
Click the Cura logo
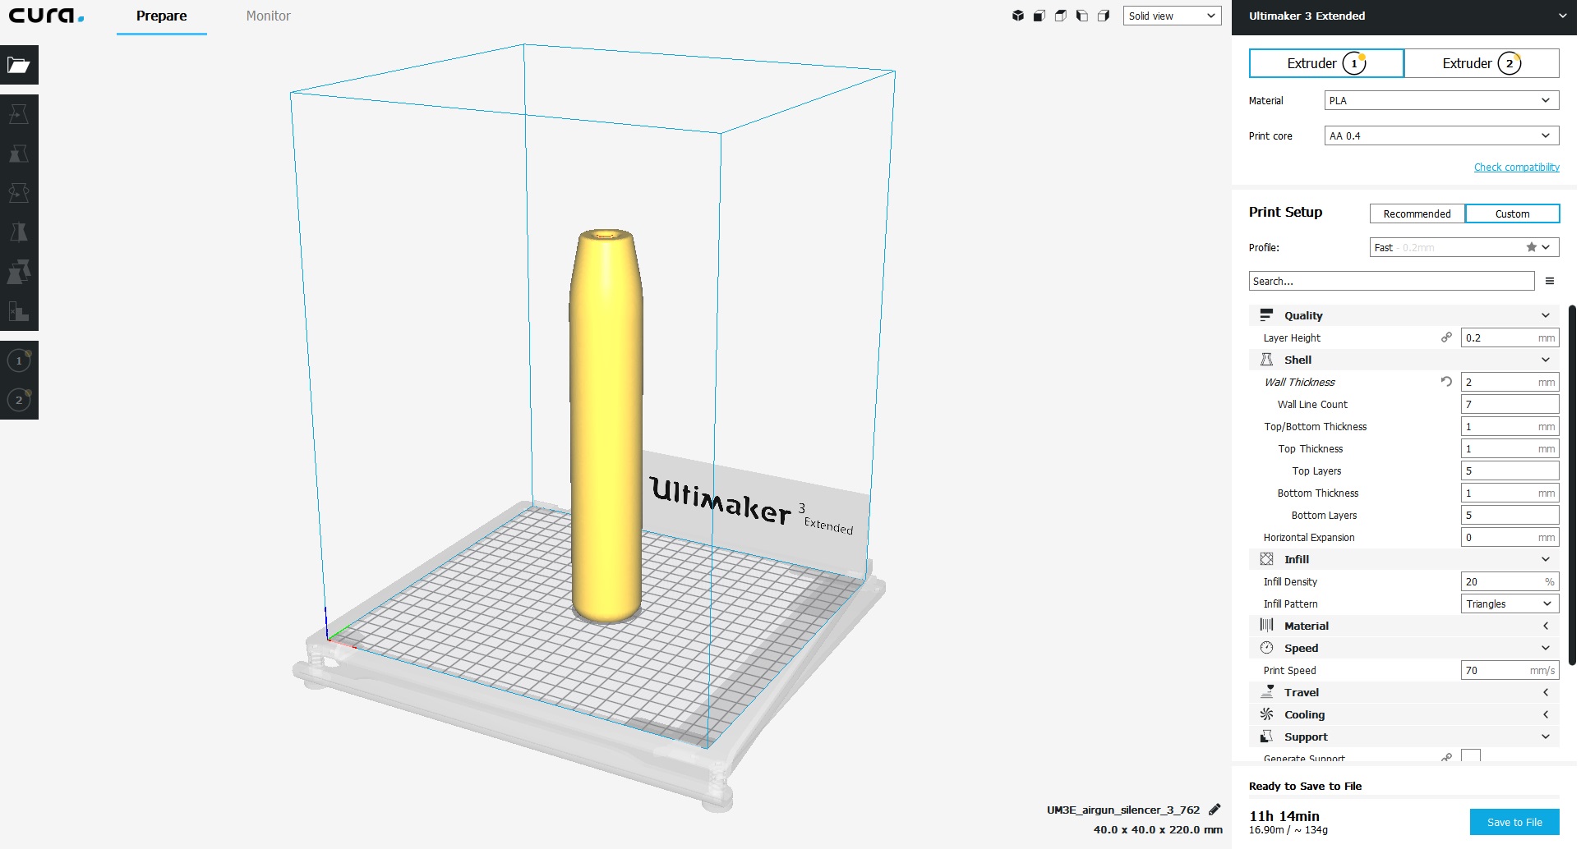click(x=46, y=16)
